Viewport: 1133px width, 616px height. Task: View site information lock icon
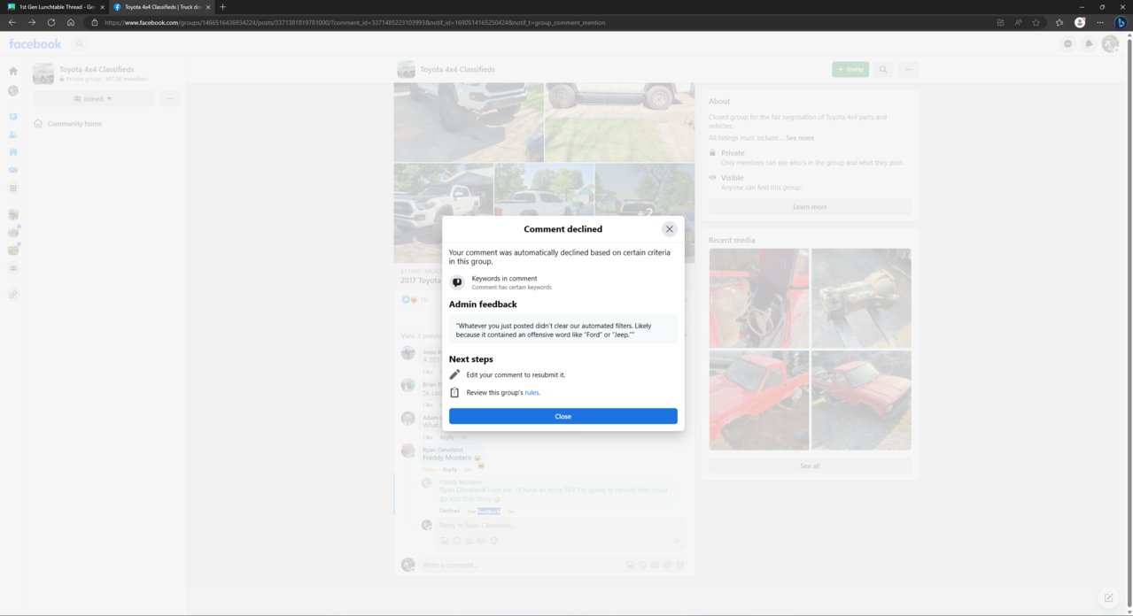tap(95, 22)
